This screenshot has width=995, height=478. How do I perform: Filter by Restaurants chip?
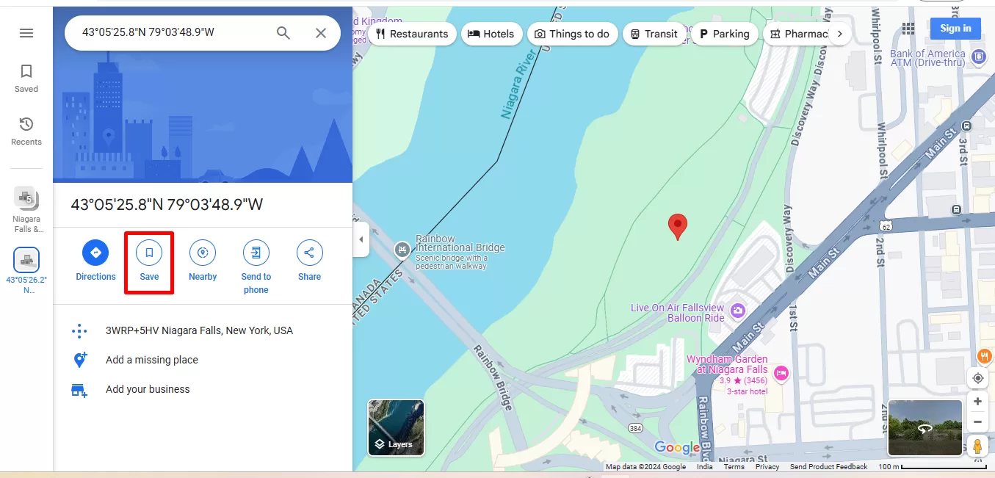[x=412, y=34]
